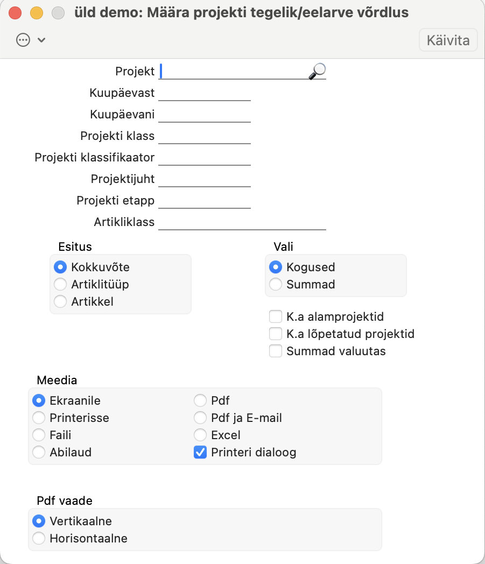Focus the Kuupäevast date field
The image size is (485, 564).
[205, 93]
